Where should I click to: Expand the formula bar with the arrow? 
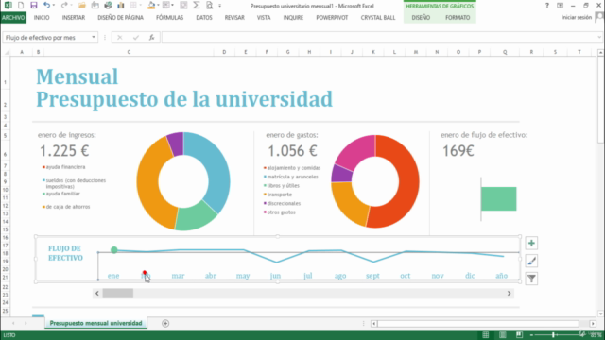tap(599, 38)
